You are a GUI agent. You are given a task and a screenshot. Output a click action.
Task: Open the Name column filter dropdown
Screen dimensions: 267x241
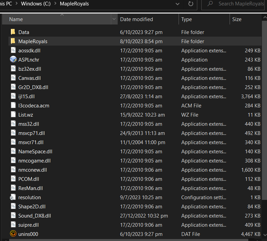tap(114, 19)
